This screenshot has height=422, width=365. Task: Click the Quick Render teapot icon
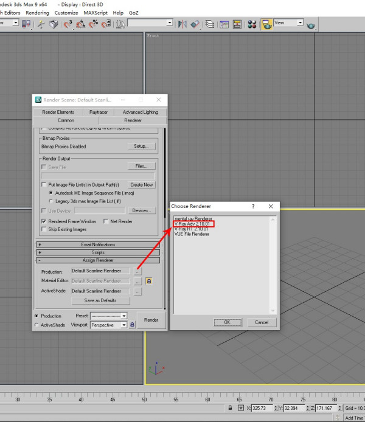tap(311, 26)
